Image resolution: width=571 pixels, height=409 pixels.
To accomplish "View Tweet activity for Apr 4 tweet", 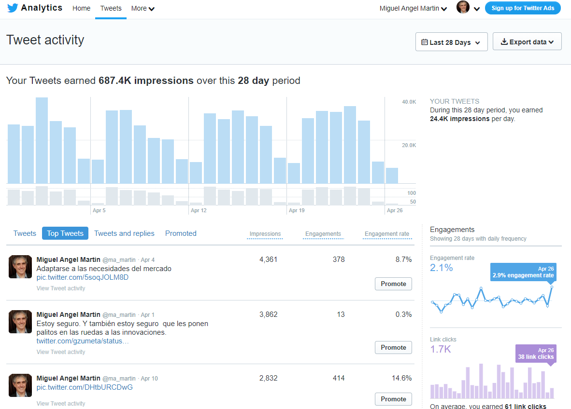I will point(61,288).
